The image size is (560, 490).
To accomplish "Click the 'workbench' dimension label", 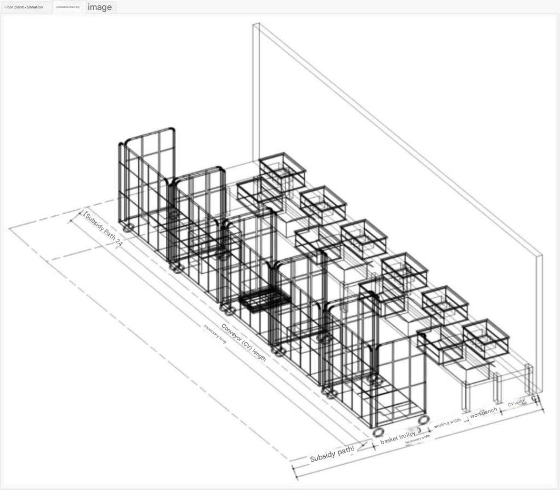I will click(483, 413).
